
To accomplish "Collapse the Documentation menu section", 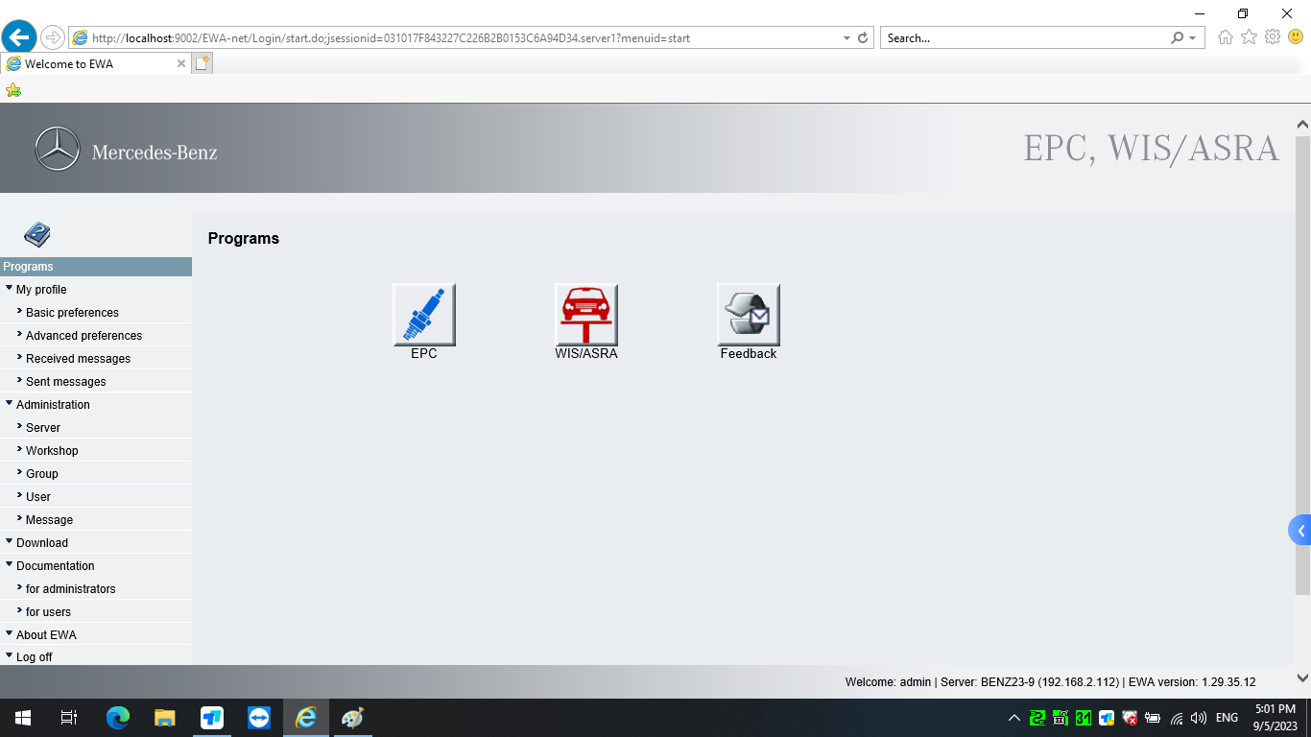I will tap(10, 565).
